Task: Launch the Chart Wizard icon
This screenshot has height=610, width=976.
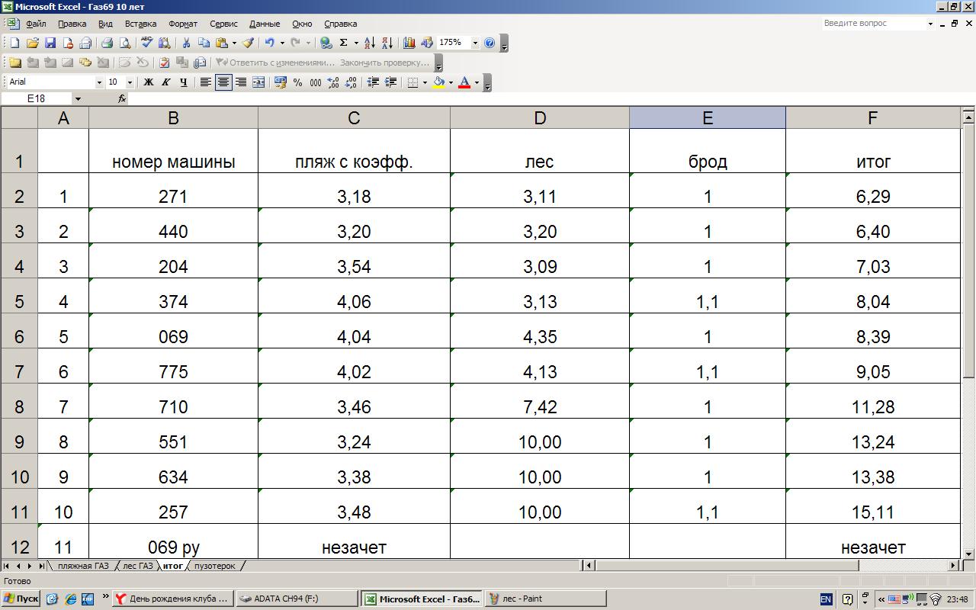Action: pos(409,43)
